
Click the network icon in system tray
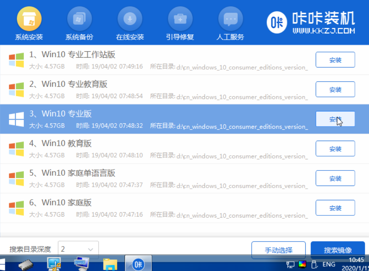290,264
